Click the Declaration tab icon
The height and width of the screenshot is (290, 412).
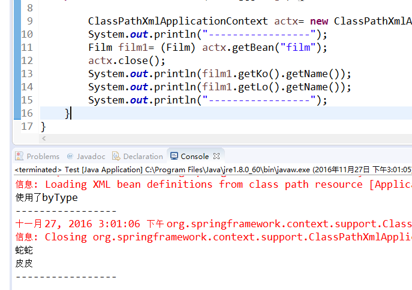click(x=116, y=156)
